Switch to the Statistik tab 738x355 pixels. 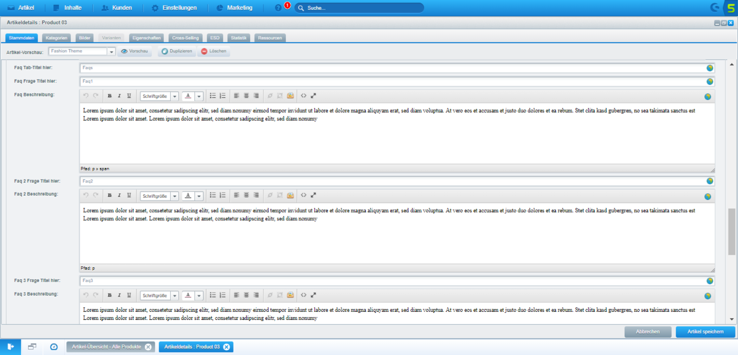click(x=239, y=38)
